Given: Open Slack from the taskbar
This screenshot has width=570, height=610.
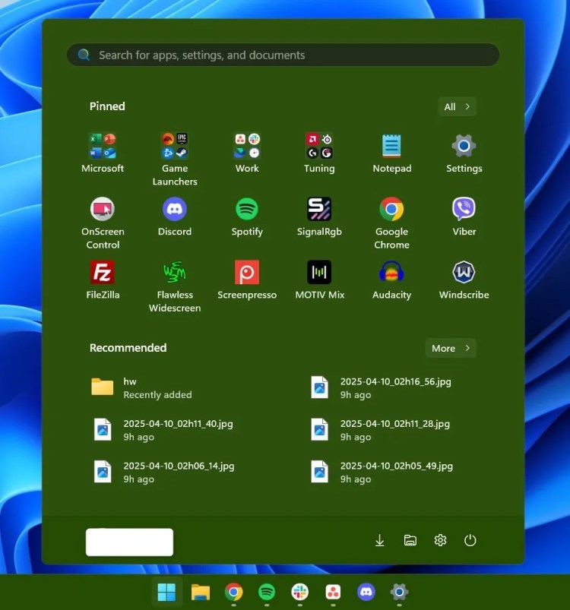Looking at the screenshot, I should tap(299, 592).
